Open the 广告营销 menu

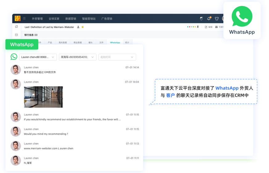pos(107,19)
